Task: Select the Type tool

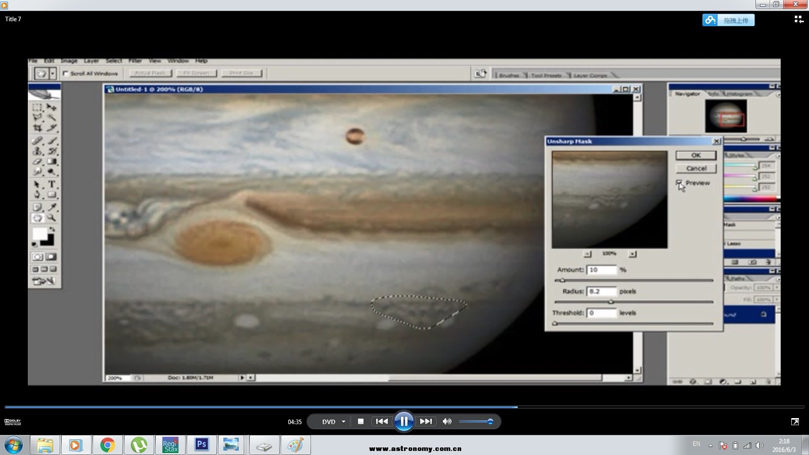Action: [52, 184]
